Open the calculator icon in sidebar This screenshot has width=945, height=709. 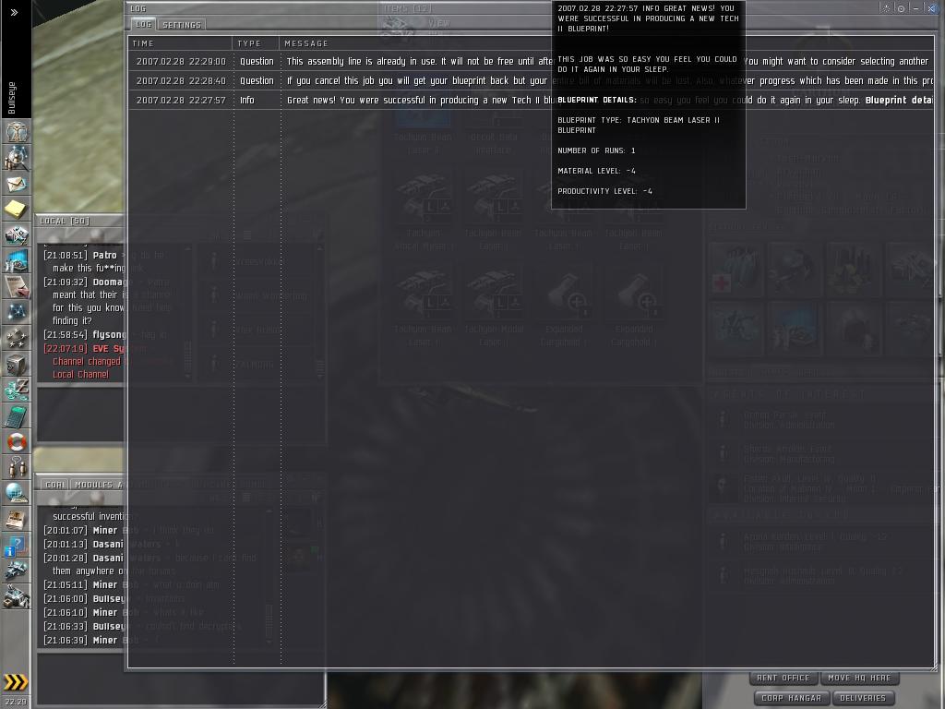[17, 416]
